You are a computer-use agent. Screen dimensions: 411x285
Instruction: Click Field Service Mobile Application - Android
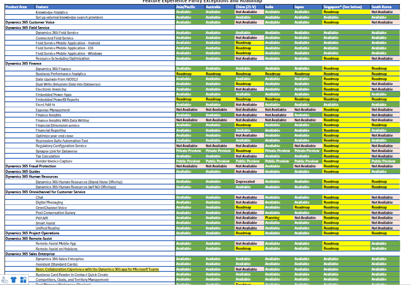[68, 43]
